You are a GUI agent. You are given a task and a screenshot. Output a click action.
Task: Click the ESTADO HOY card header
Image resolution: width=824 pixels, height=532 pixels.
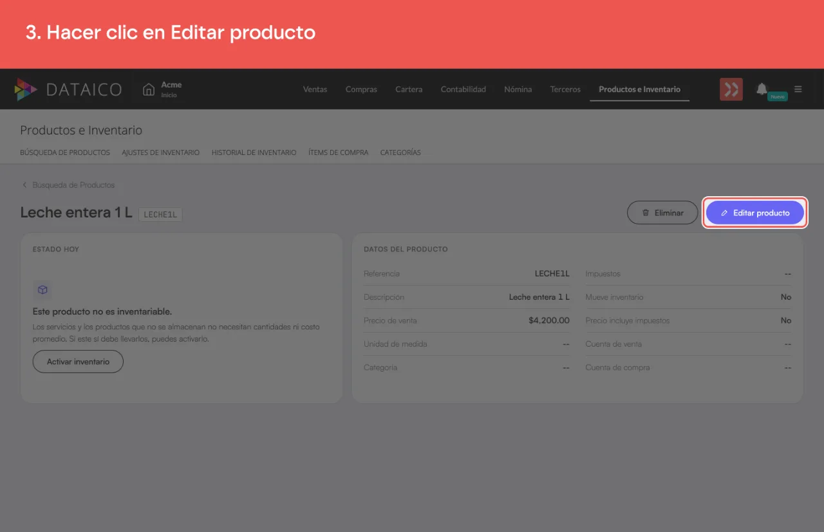coord(56,249)
